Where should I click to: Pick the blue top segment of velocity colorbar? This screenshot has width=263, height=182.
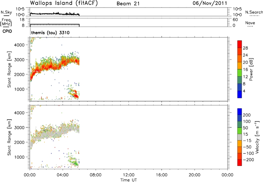click(240, 112)
